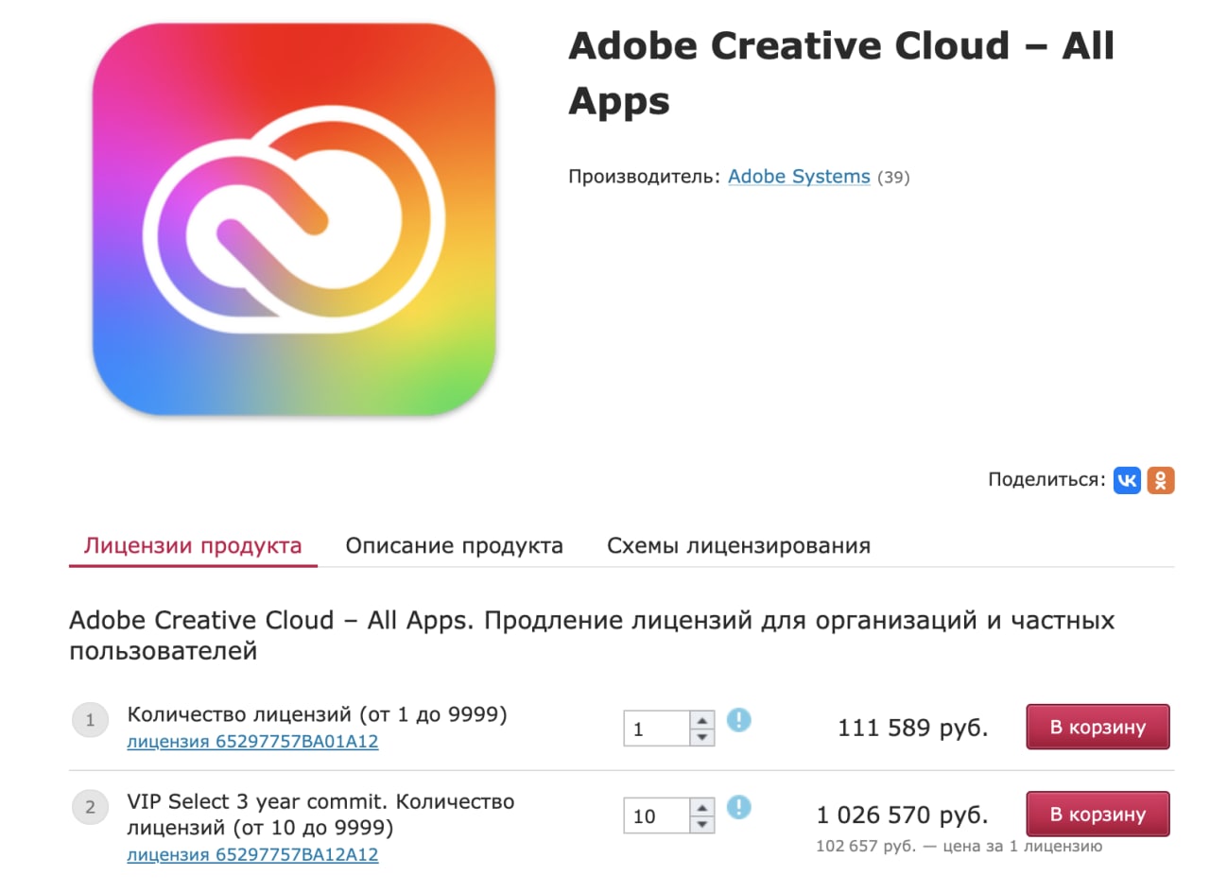
Task: Open the Adobe Systems manufacturer link
Action: tap(799, 177)
